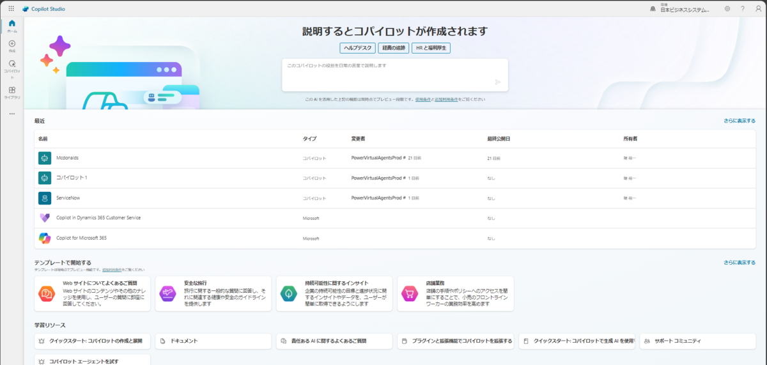Click the Copilot Studio logo
The width and height of the screenshot is (767, 365).
tap(43, 9)
